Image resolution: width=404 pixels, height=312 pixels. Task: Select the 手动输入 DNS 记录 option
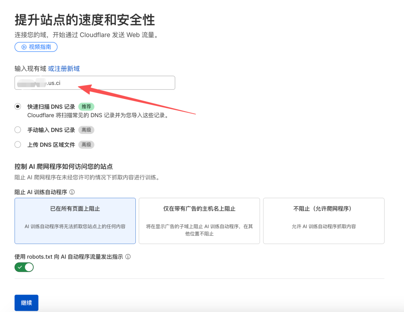18,130
